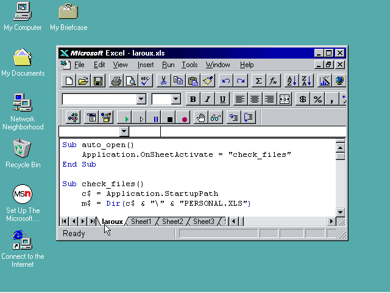
Task: Open a file with the Open folder icon
Action: click(83, 81)
